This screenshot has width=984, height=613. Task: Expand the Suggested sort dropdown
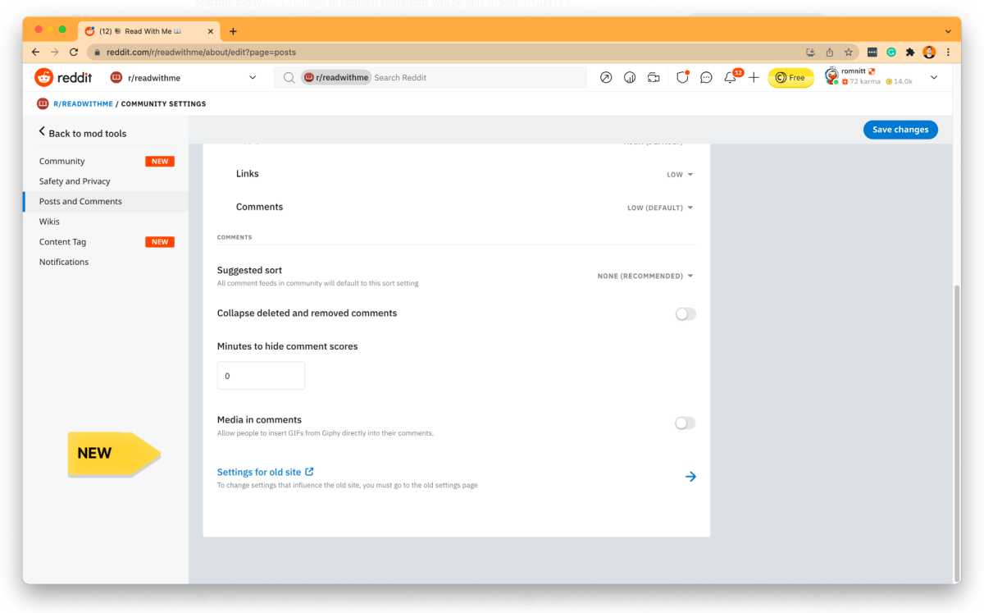pyautogui.click(x=645, y=276)
